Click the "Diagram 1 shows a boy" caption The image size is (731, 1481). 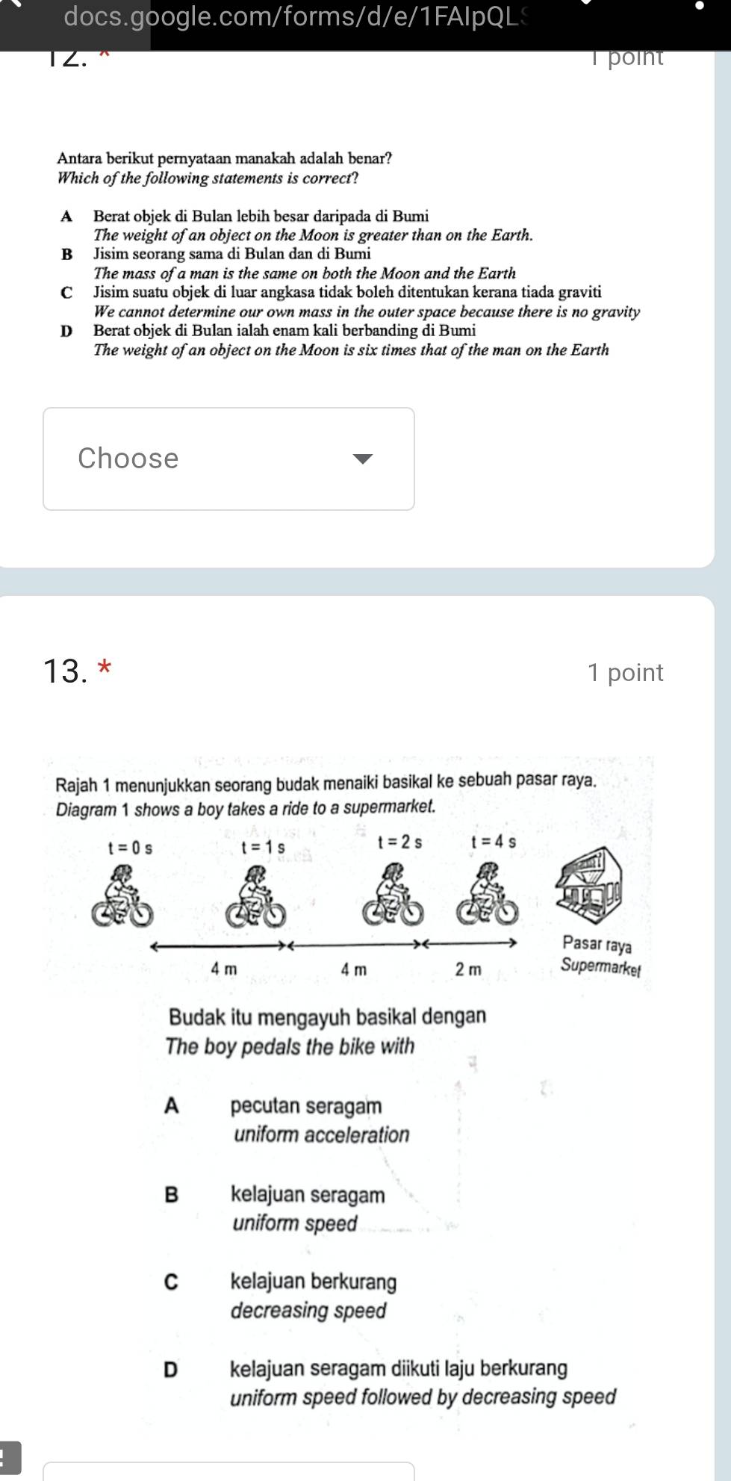(x=246, y=808)
